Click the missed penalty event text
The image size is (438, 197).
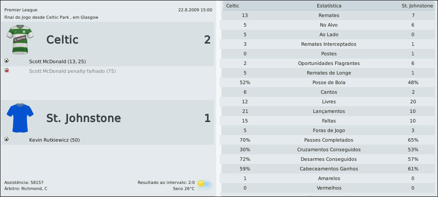click(x=72, y=71)
